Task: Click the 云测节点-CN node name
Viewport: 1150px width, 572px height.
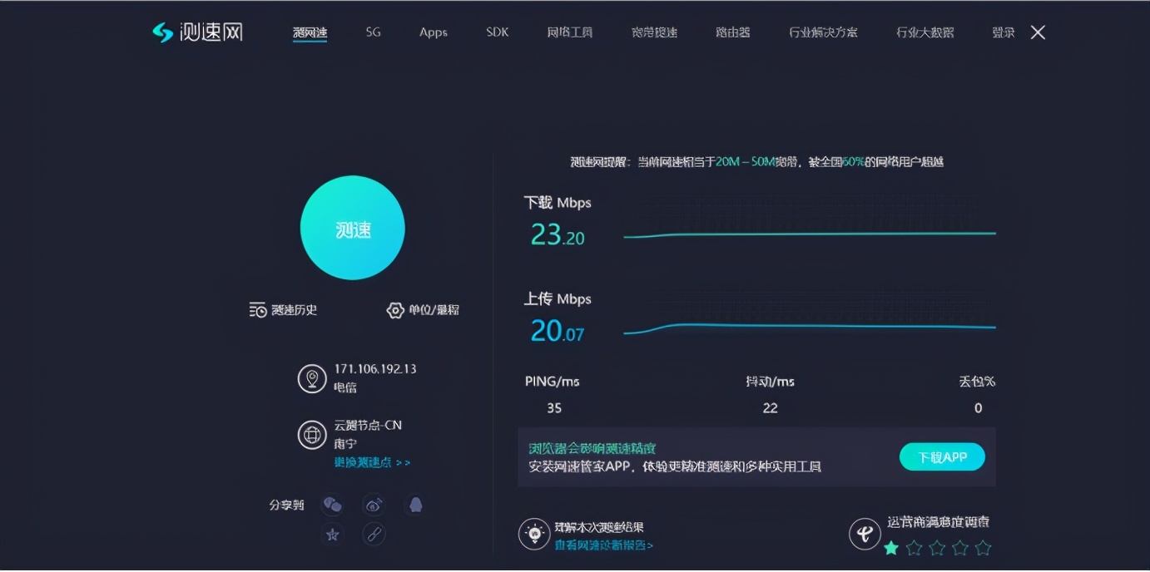Action: pos(368,425)
